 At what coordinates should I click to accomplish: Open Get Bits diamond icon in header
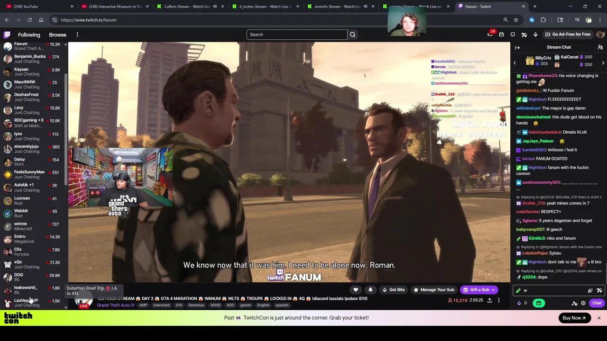tap(535, 35)
